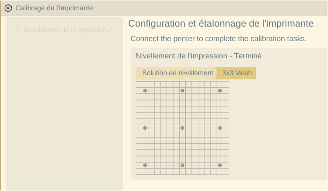The height and width of the screenshot is (191, 328).
Task: Click the checkmark beside Nivellement de l'impression
Action: point(109,30)
